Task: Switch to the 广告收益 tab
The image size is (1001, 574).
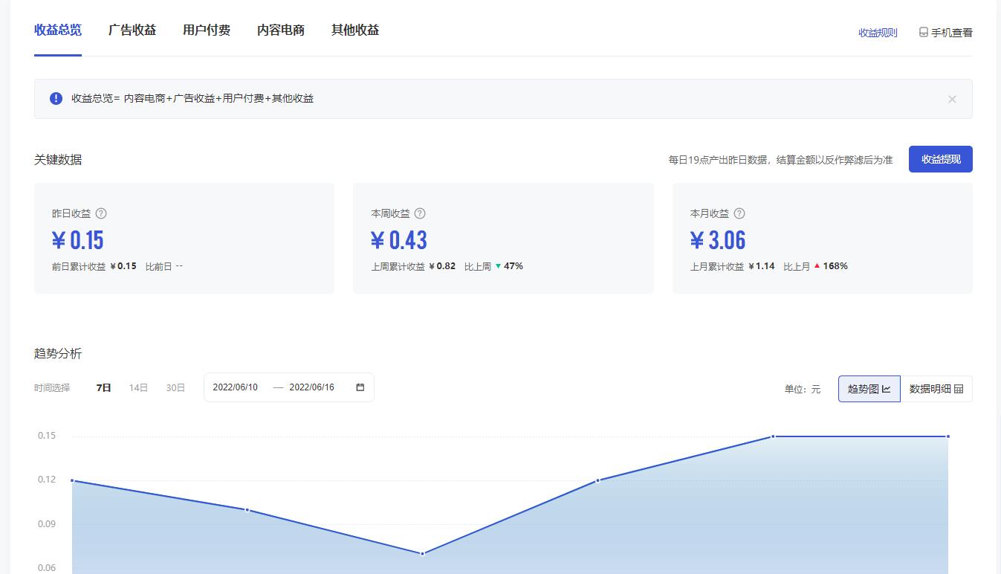Action: tap(132, 30)
